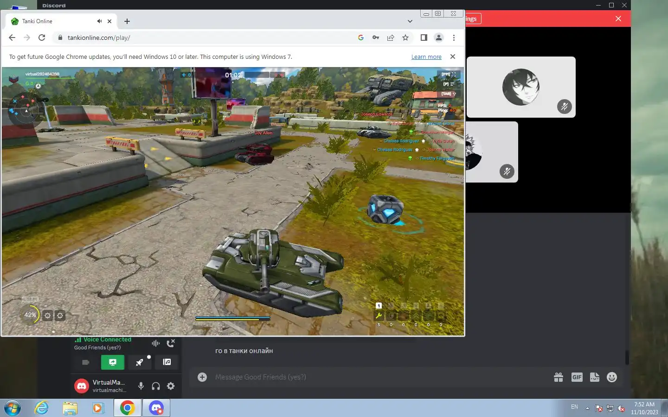
Task: Open Discord noise suppression settings
Action: 155,343
